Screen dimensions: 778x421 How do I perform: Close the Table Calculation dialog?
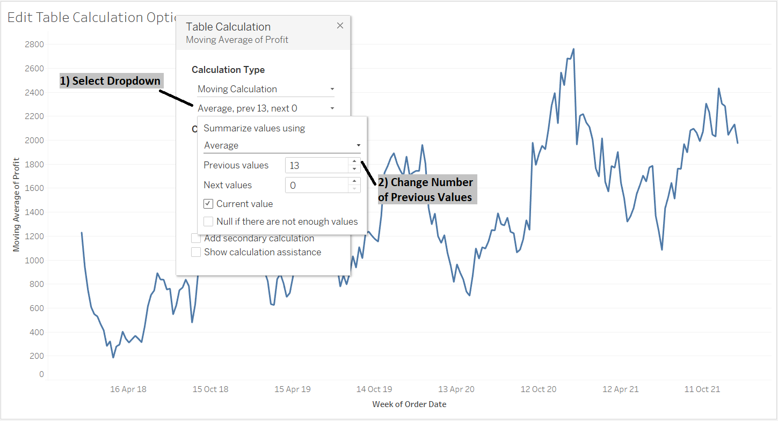340,26
